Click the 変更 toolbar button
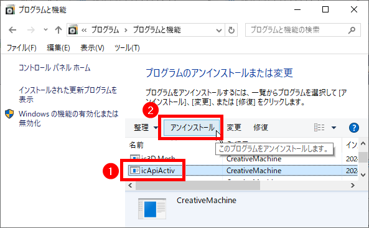This screenshot has height=228, width=369. [x=234, y=128]
